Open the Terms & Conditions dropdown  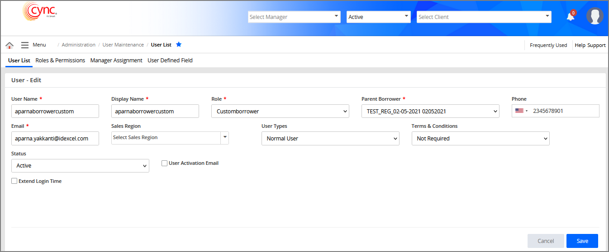pyautogui.click(x=480, y=139)
